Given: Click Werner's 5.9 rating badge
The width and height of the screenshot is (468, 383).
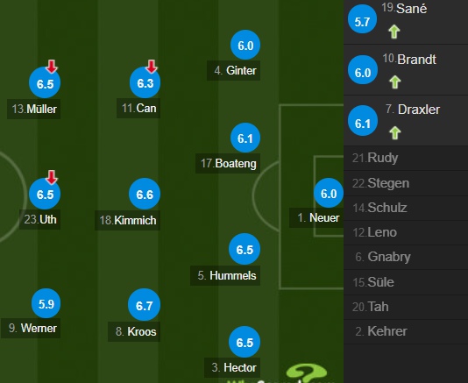Looking at the screenshot, I should pyautogui.click(x=46, y=303).
